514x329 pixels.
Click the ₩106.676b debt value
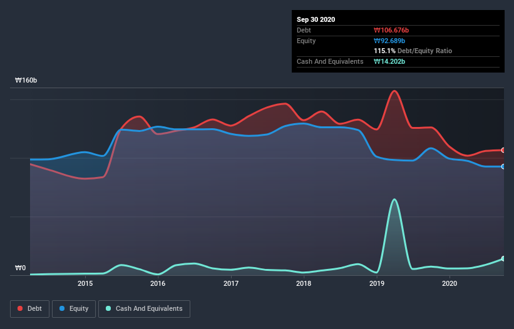(391, 30)
